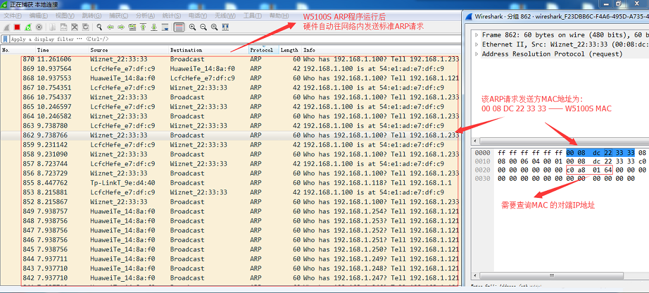Click the display filter bookmark icon
Screen dimensions: 649x293
5,39
